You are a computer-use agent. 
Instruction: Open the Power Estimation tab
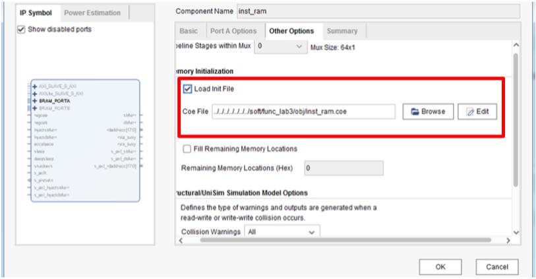92,13
